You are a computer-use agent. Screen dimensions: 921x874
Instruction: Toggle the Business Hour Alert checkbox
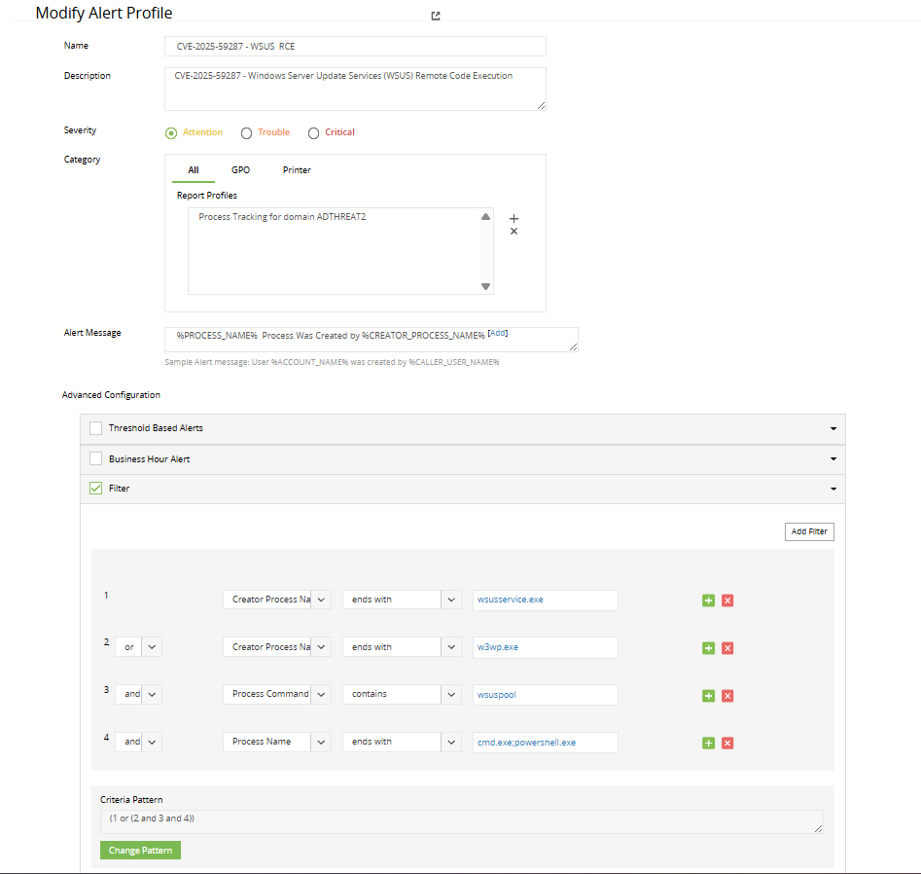pyautogui.click(x=95, y=458)
